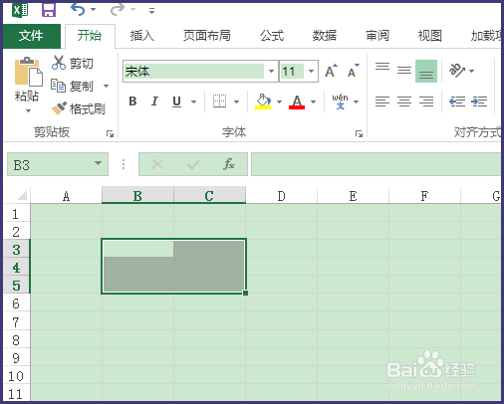Expand the Name Box dropdown
Viewport: 504px width, 404px height.
pyautogui.click(x=98, y=163)
